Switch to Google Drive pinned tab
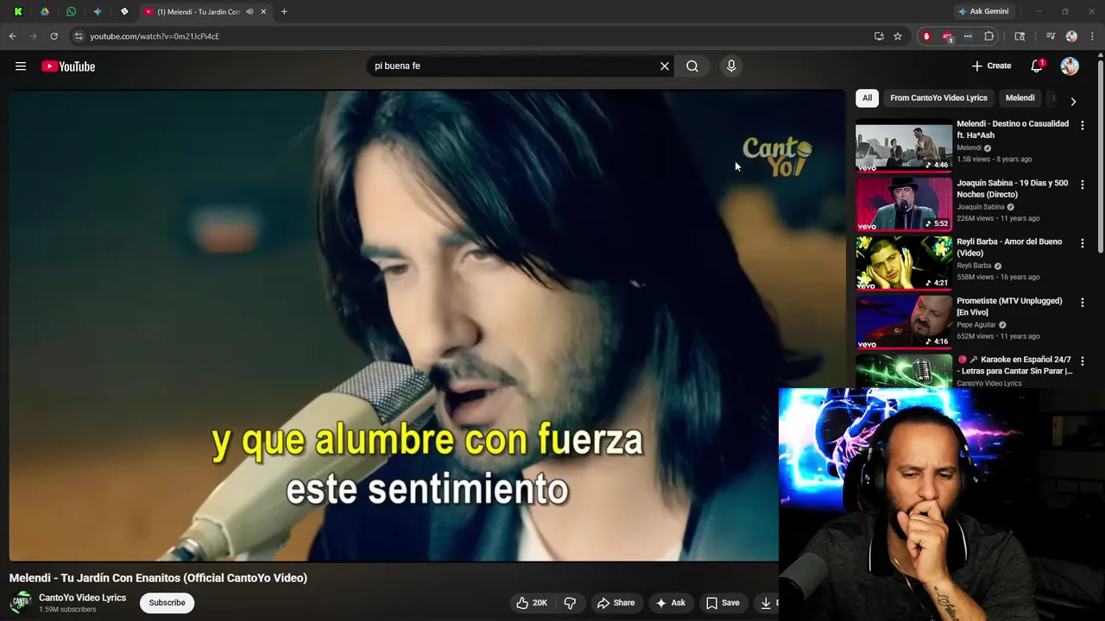The width and height of the screenshot is (1105, 621). point(45,12)
